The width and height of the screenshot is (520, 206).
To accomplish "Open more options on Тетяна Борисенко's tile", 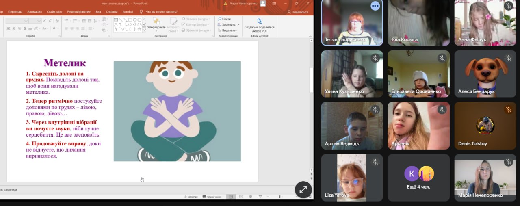I will (x=375, y=6).
